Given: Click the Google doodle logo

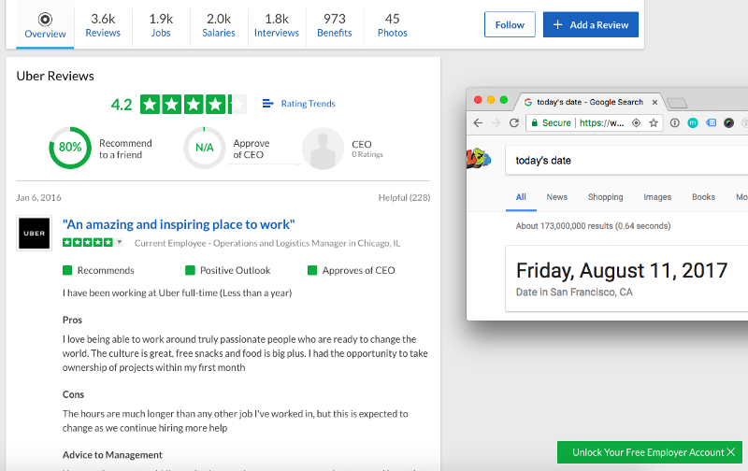Looking at the screenshot, I should coord(479,158).
